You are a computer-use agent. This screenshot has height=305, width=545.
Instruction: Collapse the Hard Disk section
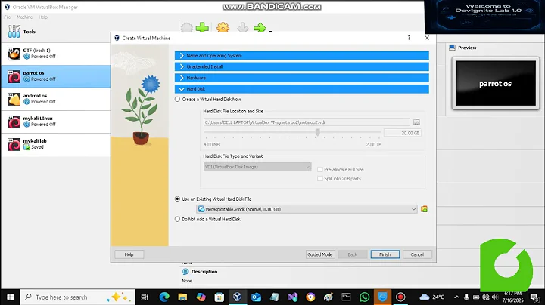(x=302, y=89)
